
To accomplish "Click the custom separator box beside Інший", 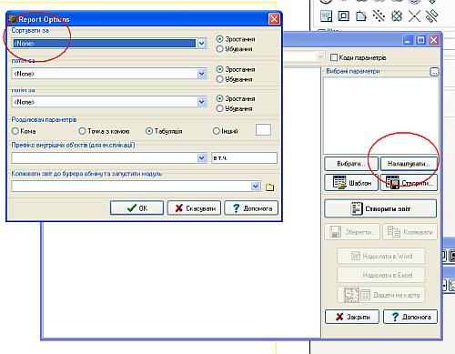I will (x=263, y=130).
